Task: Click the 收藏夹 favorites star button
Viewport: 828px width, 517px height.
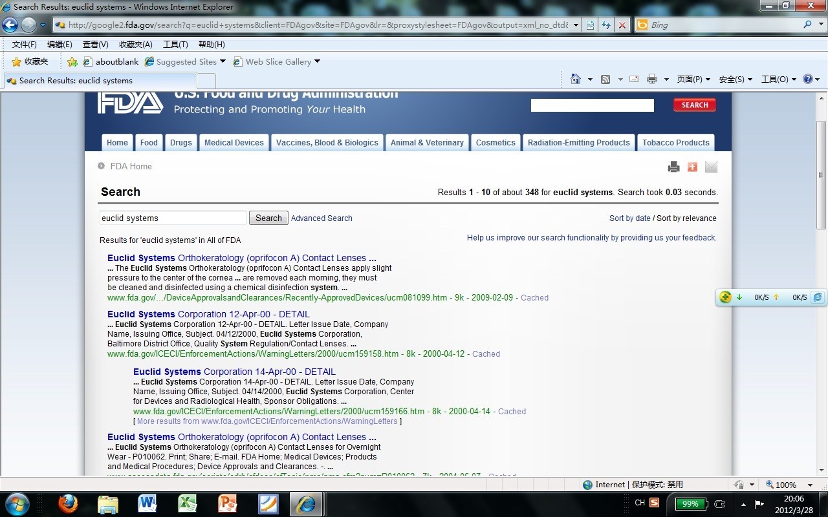Action: pos(30,61)
